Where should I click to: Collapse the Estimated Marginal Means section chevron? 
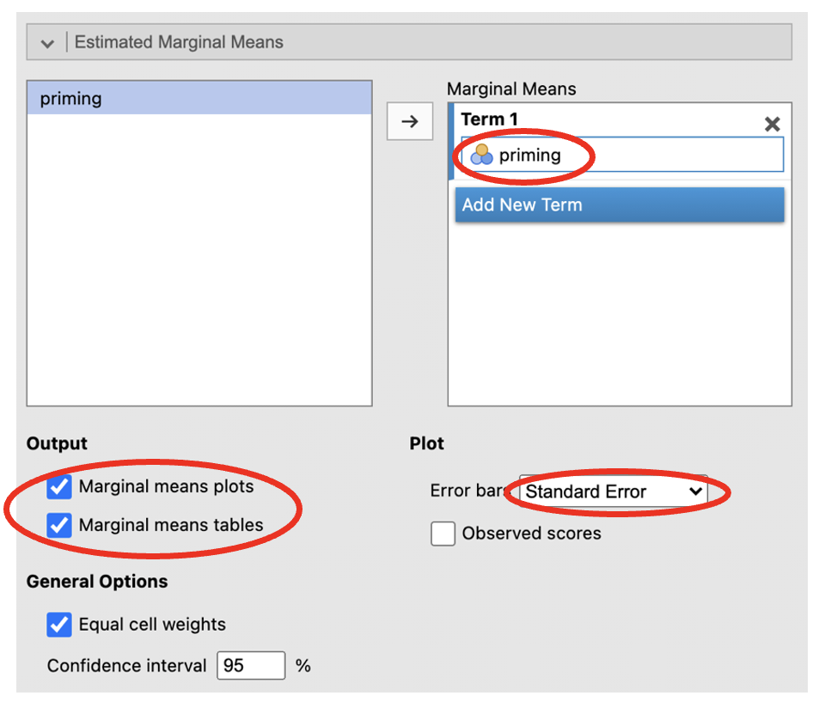click(x=46, y=42)
